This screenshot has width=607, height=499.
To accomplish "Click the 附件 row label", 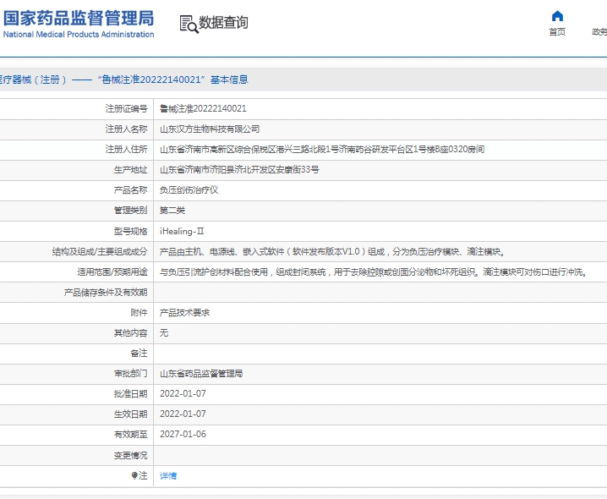I will click(x=139, y=313).
